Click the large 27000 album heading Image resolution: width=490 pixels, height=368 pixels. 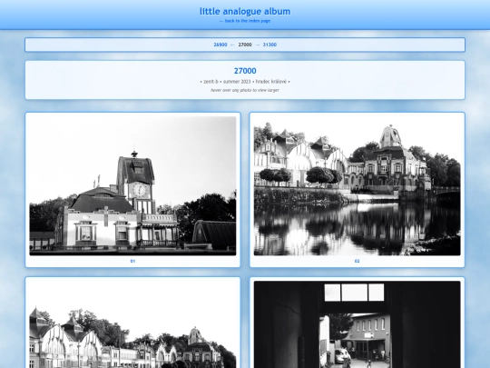(245, 71)
